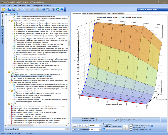Screen dimensions: 168x135
Task: Click the blue grid icon in Опции
Action: click(x=152, y=126)
